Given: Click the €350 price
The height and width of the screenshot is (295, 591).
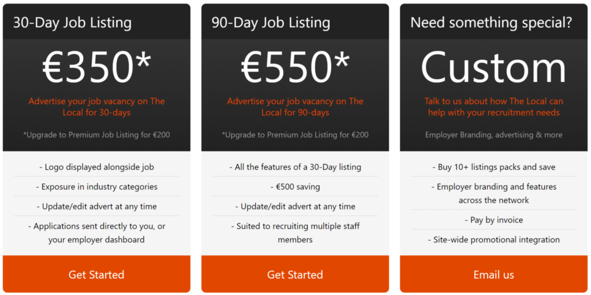Looking at the screenshot, I should pyautogui.click(x=96, y=67).
